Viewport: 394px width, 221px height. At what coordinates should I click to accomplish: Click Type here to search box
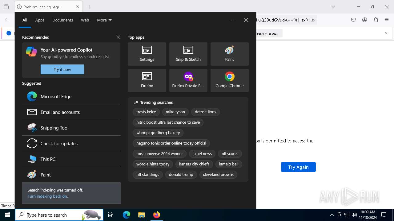click(x=59, y=215)
